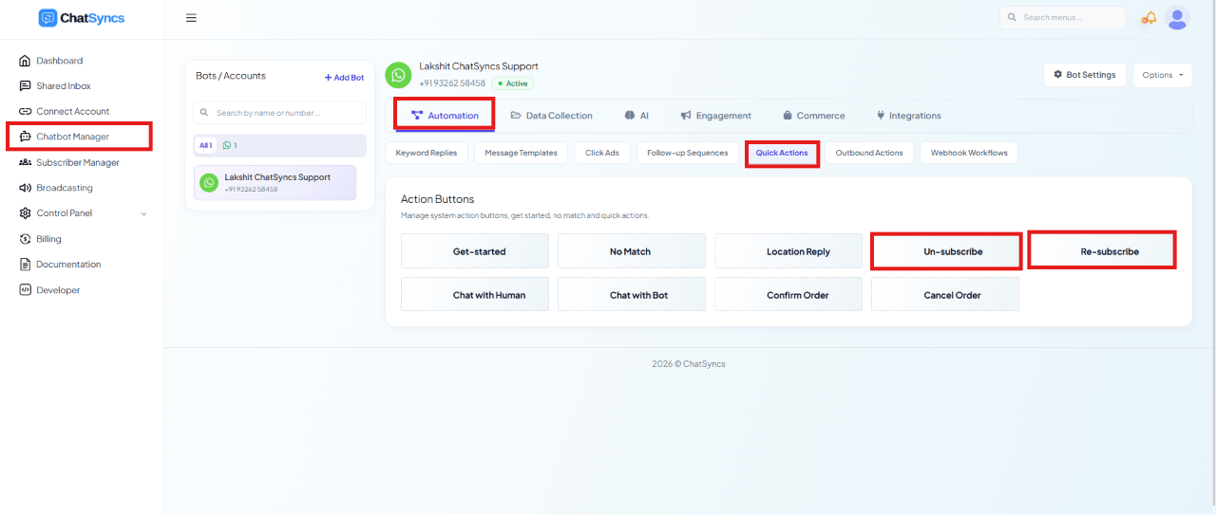The height and width of the screenshot is (515, 1216).
Task: Select the Quick Actions sub-tab
Action: [x=782, y=153]
